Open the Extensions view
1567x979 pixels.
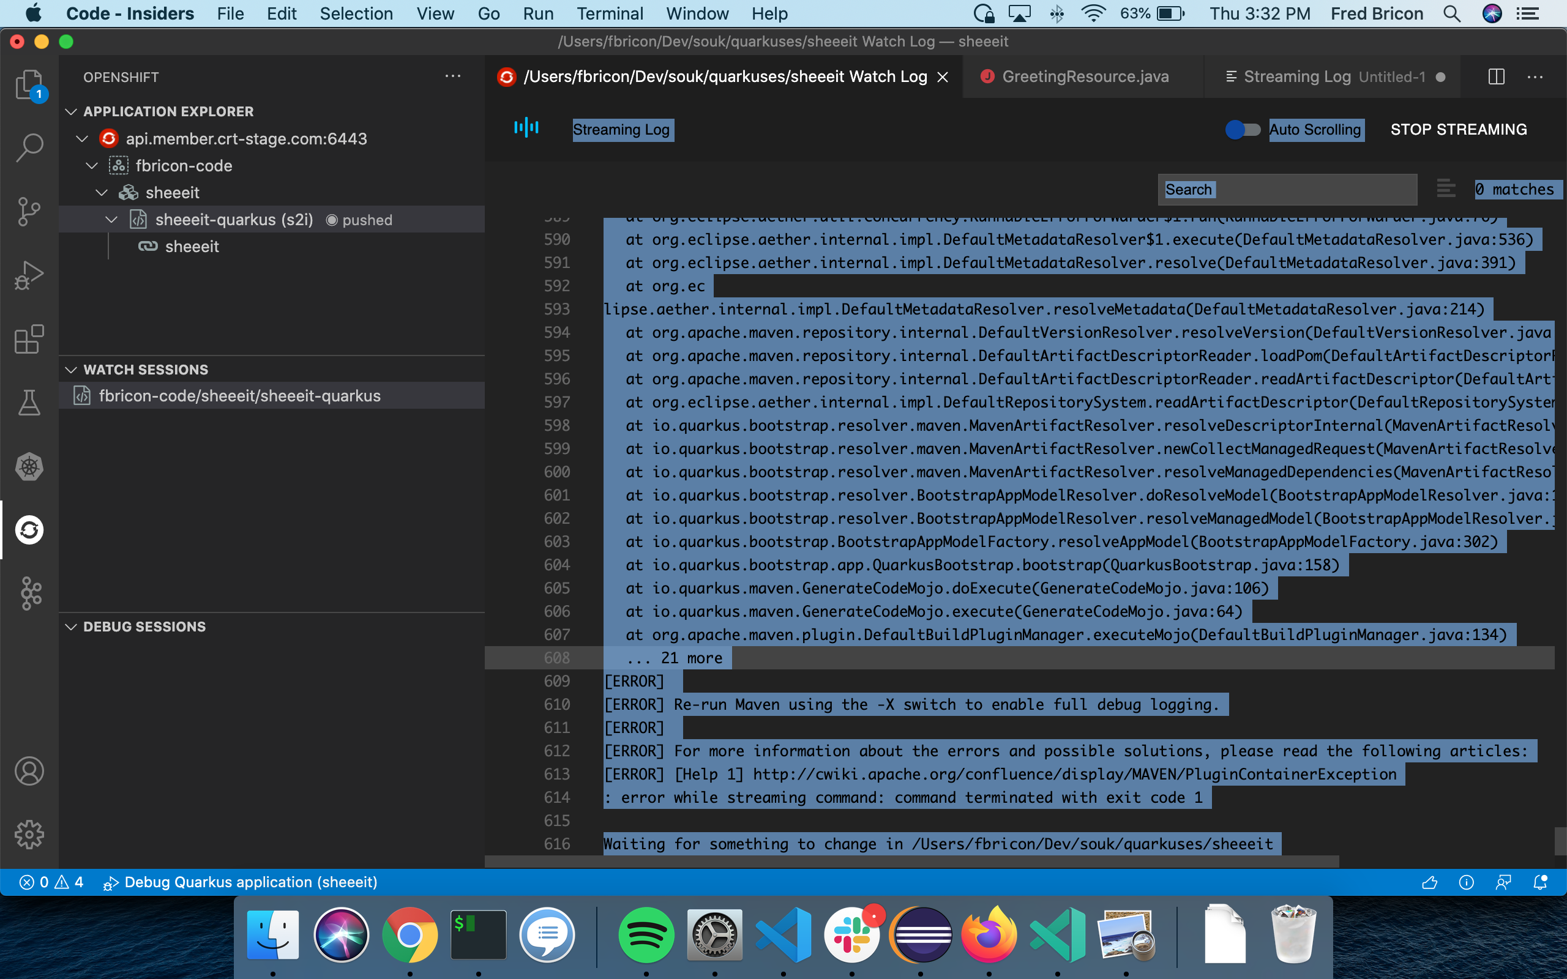point(29,339)
